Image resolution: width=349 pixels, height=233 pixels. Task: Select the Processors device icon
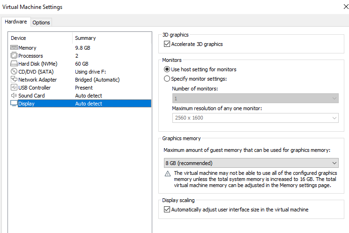(14, 56)
